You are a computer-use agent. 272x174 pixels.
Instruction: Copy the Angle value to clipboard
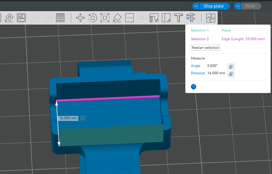coord(231,66)
